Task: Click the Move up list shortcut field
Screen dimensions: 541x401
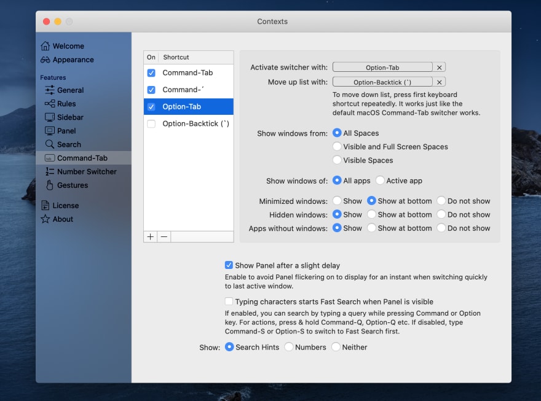Action: (382, 82)
